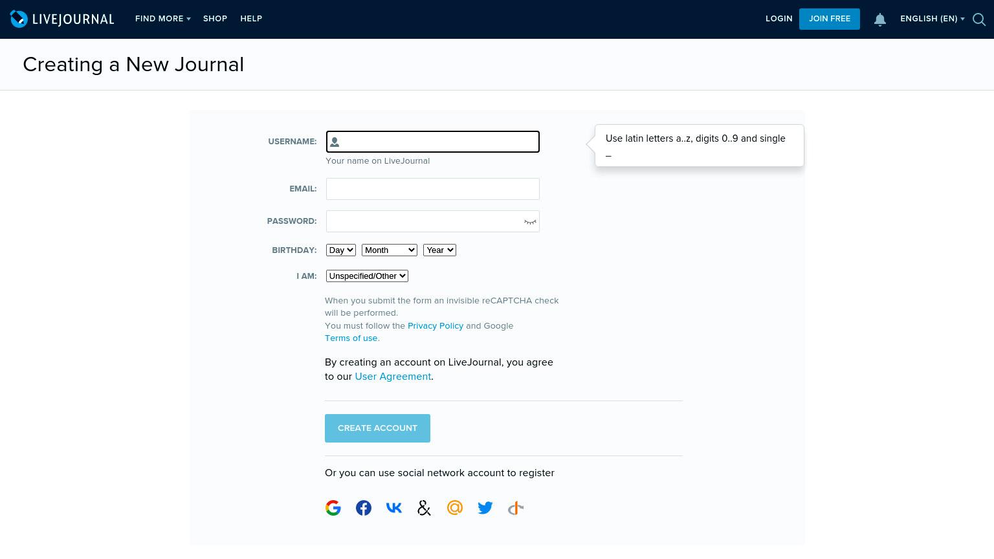Click 'Or you can use social network' text
The height and width of the screenshot is (559, 994).
439,473
